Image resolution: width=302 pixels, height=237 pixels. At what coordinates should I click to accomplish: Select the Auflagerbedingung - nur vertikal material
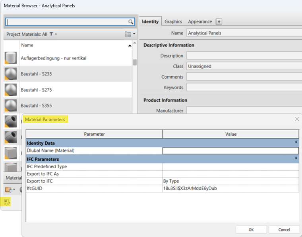tap(54, 58)
